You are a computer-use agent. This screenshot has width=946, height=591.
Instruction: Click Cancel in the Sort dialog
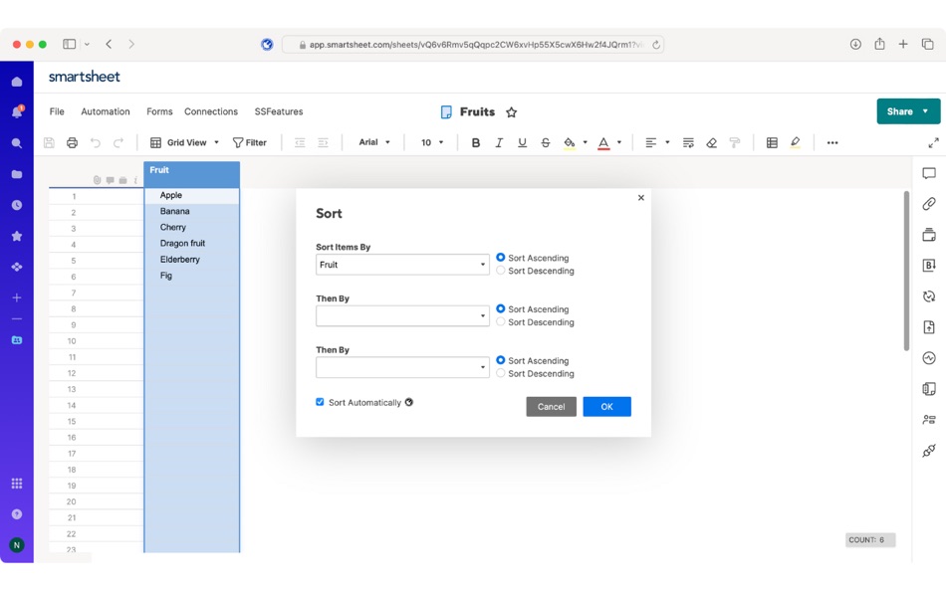coord(552,407)
